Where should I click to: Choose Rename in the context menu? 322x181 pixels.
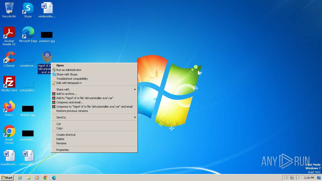click(x=94, y=143)
